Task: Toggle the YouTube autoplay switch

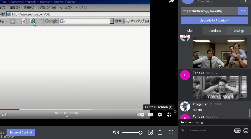Action: click(141, 115)
